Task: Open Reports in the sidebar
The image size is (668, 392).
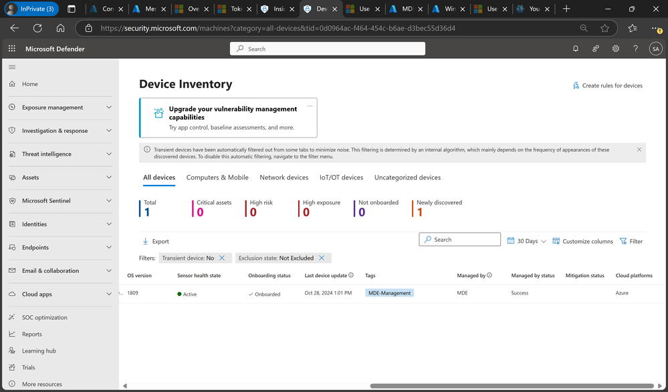Action: click(32, 334)
